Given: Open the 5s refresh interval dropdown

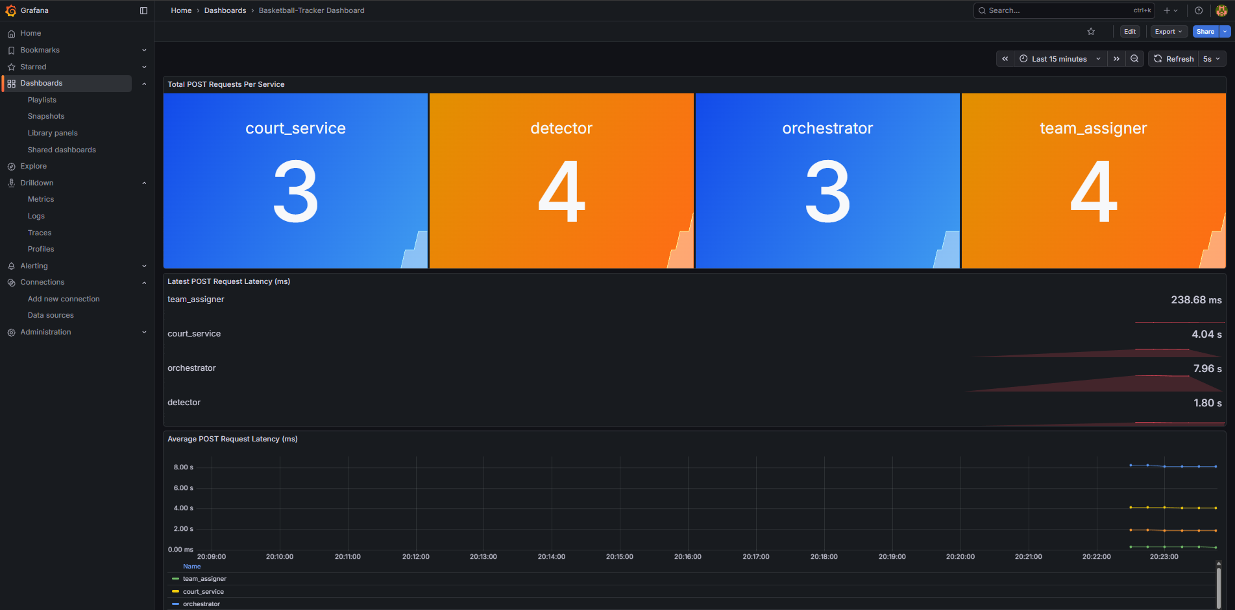Looking at the screenshot, I should 1211,59.
